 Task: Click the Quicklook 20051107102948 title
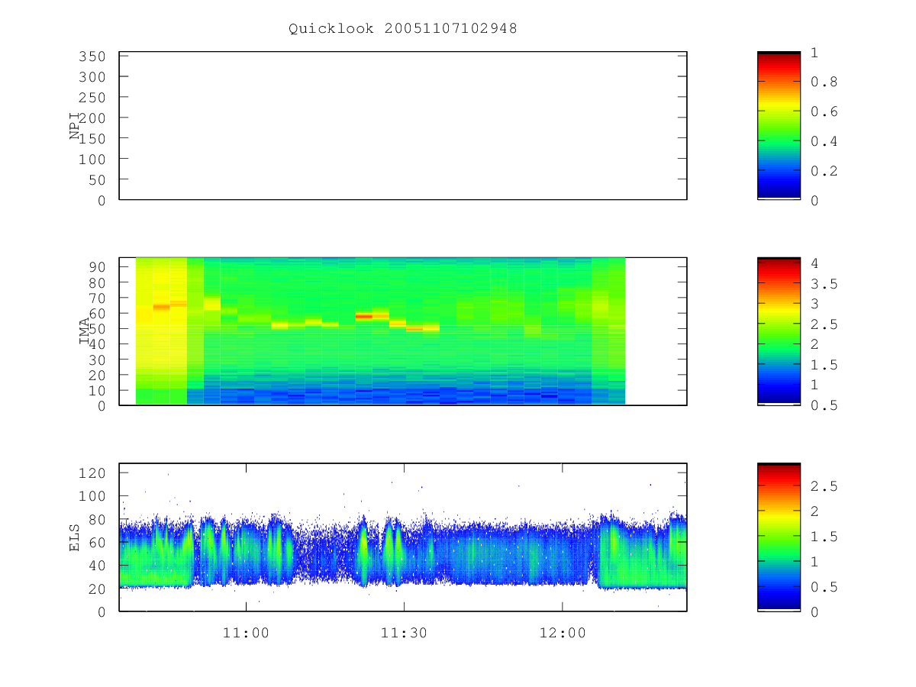[x=403, y=29]
